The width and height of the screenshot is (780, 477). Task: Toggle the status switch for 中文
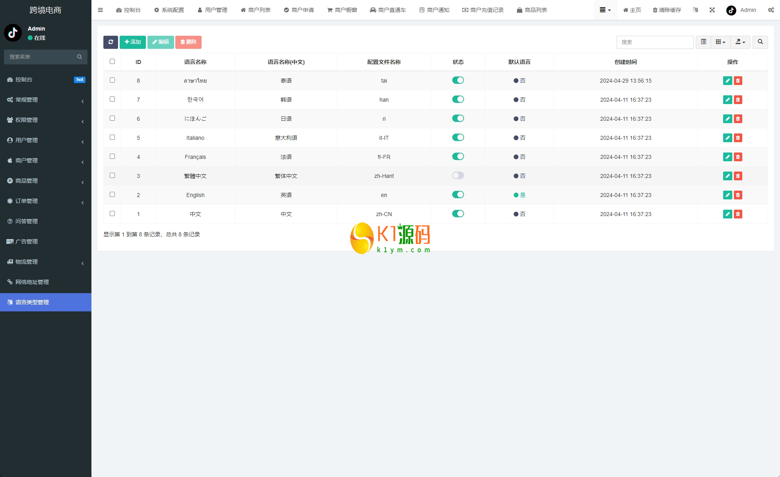click(458, 214)
